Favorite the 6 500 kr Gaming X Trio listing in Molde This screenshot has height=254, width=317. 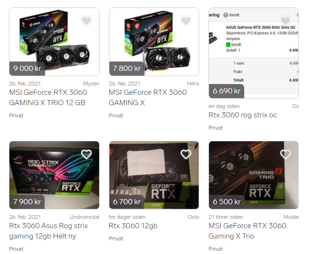(286, 154)
